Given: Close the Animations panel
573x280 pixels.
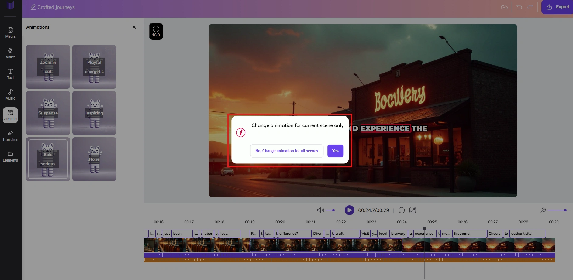Looking at the screenshot, I should coord(134,27).
